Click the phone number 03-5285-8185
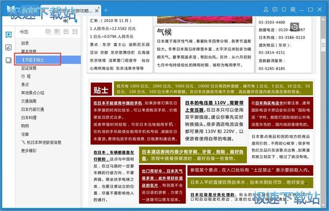329x211 pixels. pyautogui.click(x=272, y=68)
